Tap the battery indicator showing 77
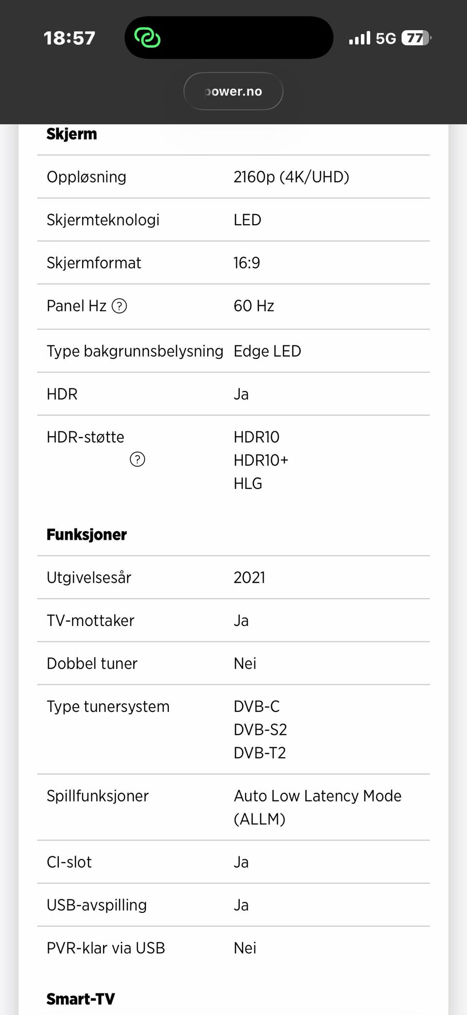This screenshot has height=1015, width=467. point(416,38)
